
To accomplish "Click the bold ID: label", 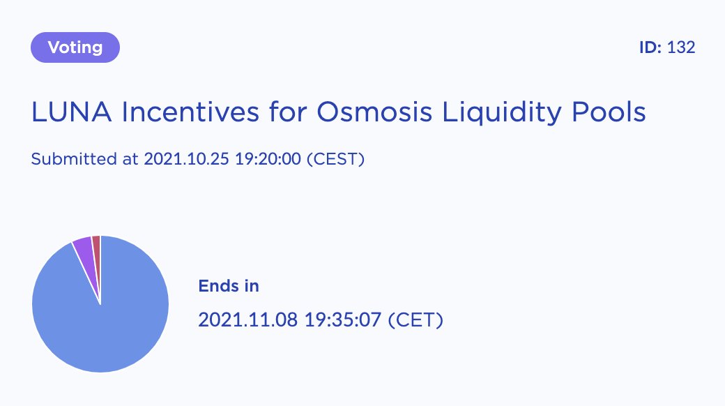I will click(650, 47).
